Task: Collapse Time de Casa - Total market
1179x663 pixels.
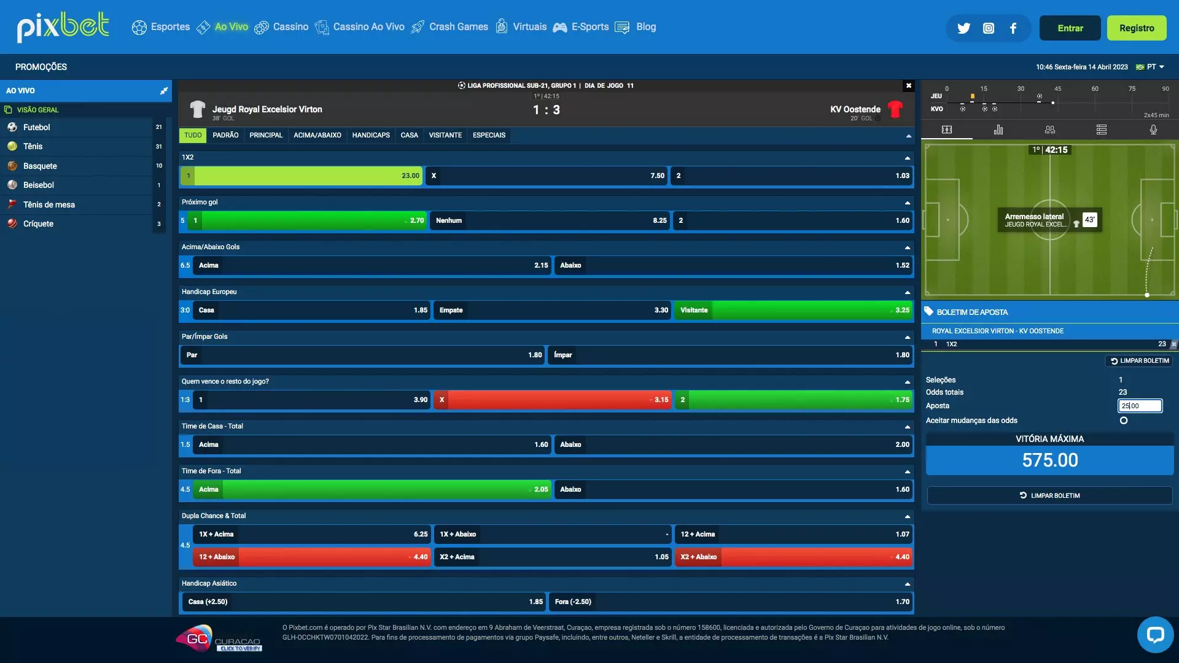Action: point(907,427)
